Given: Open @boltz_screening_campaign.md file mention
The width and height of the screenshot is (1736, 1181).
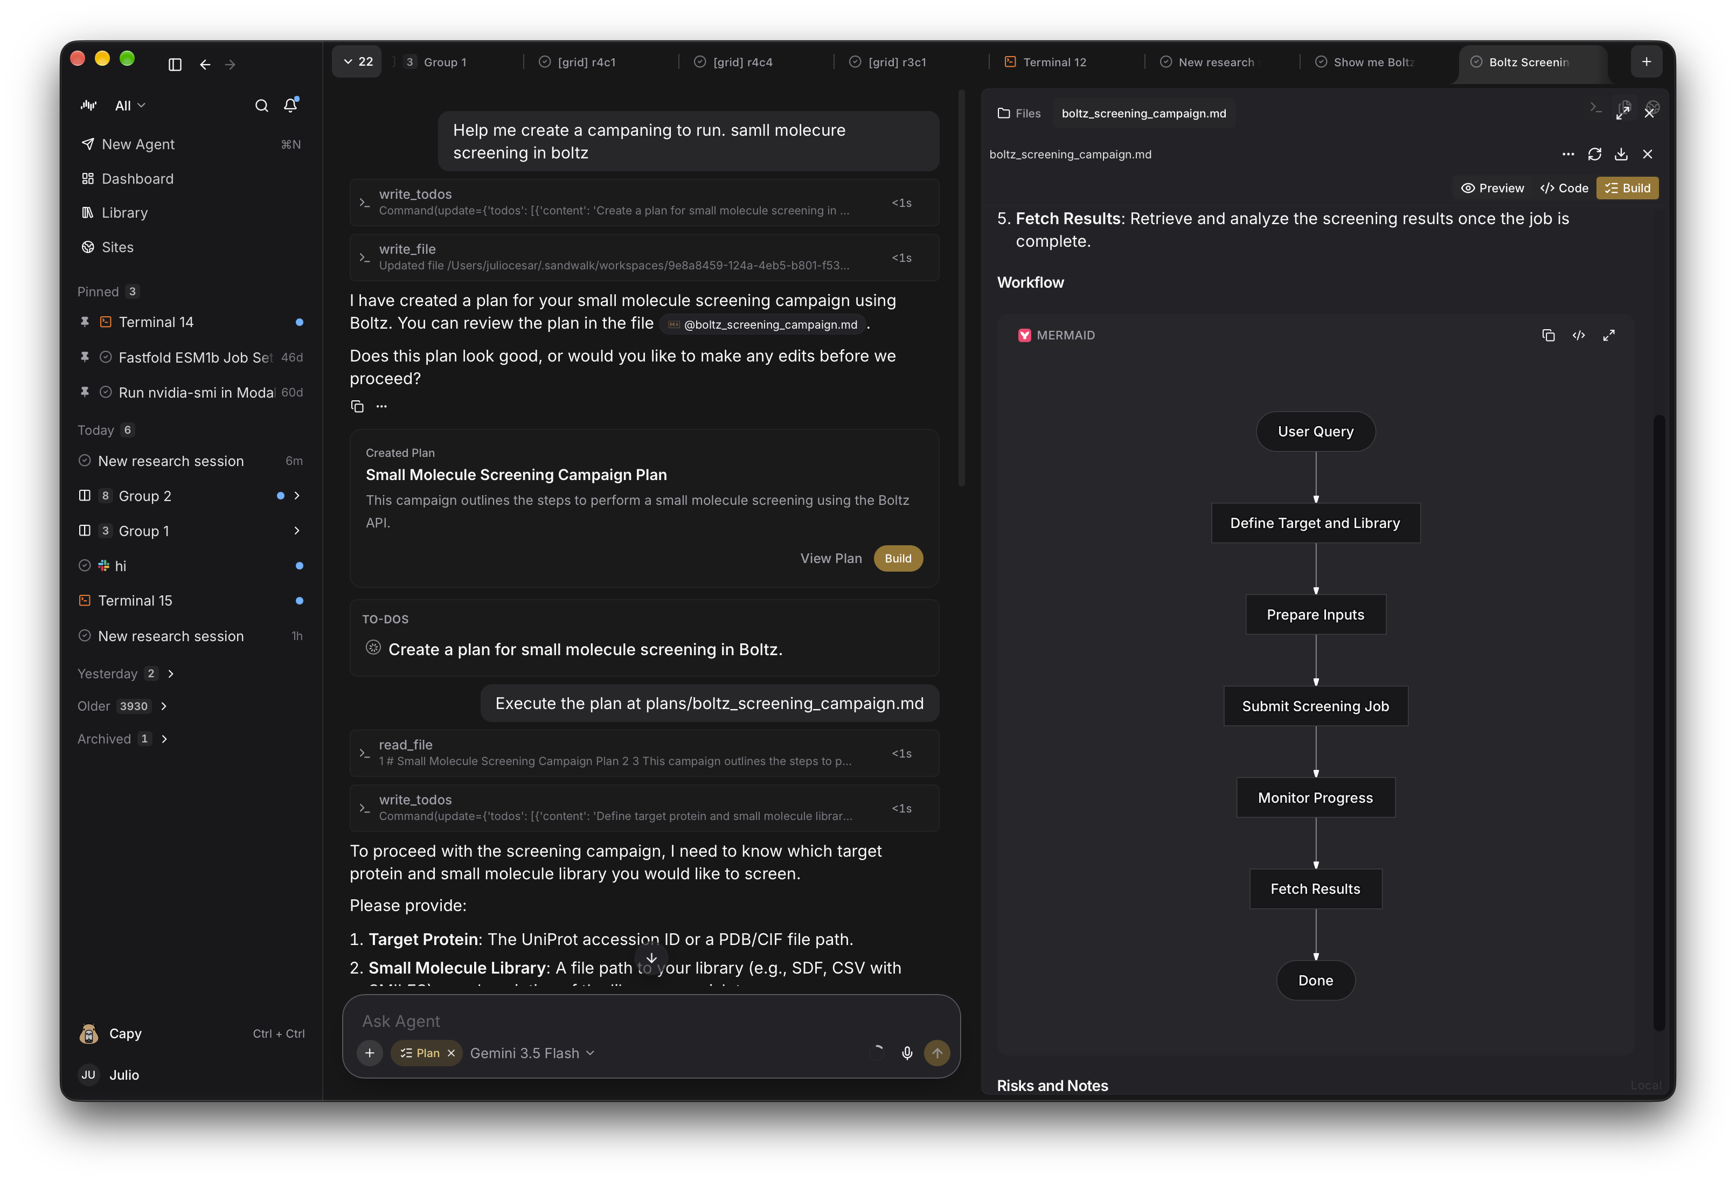Looking at the screenshot, I should (763, 324).
